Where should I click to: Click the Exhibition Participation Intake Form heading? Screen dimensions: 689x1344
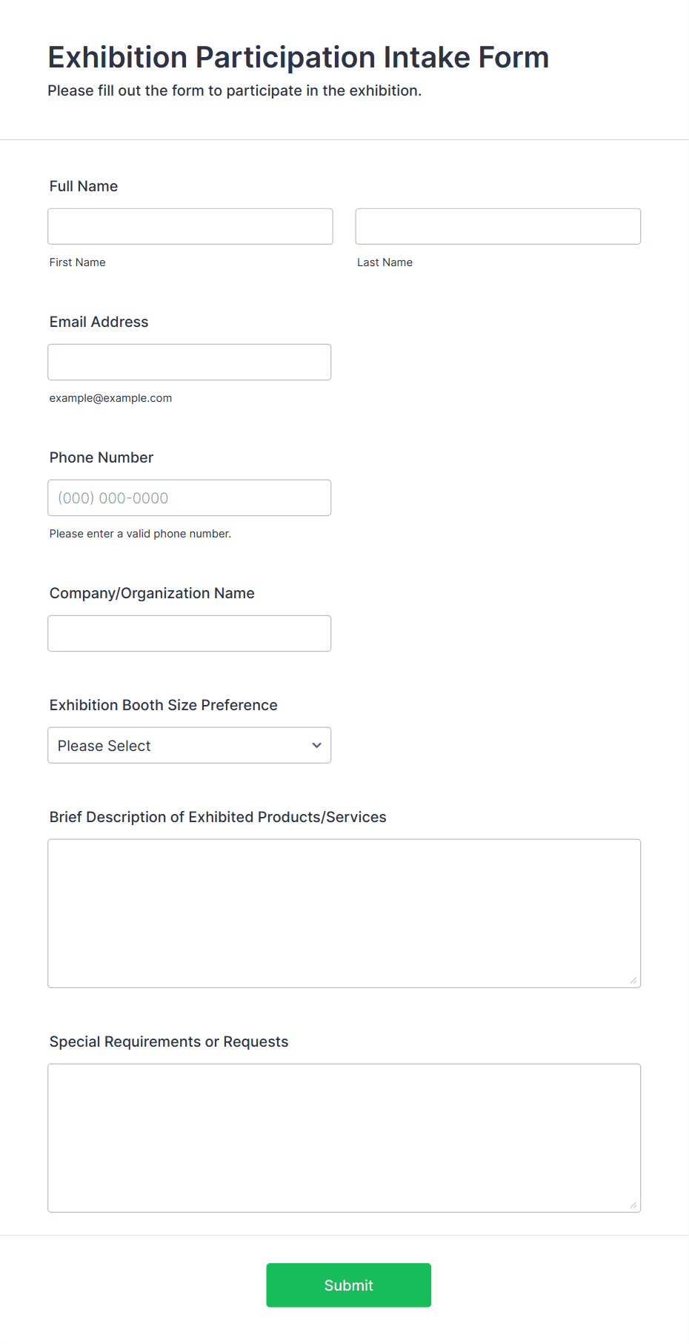tap(299, 57)
